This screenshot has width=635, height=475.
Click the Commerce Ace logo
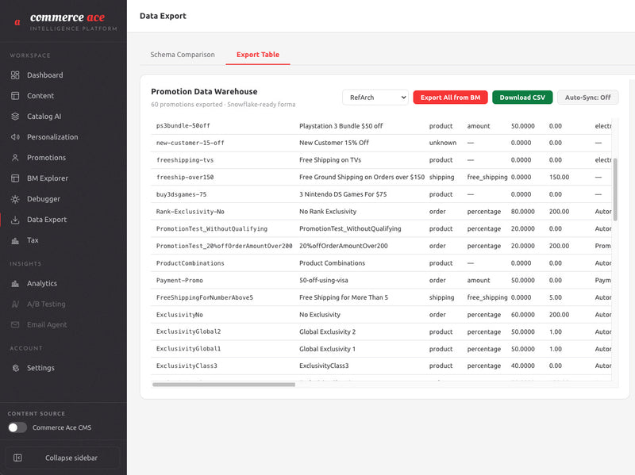(x=65, y=21)
